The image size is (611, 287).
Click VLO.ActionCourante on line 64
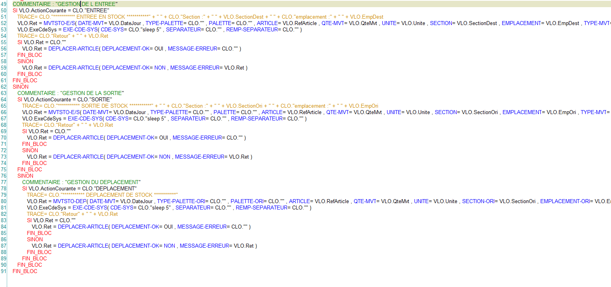[x=44, y=99]
